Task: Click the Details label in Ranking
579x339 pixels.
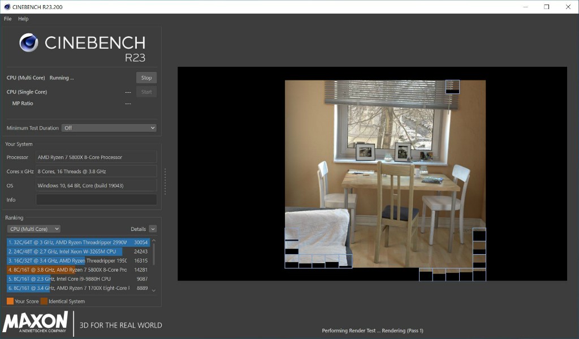Action: click(138, 229)
